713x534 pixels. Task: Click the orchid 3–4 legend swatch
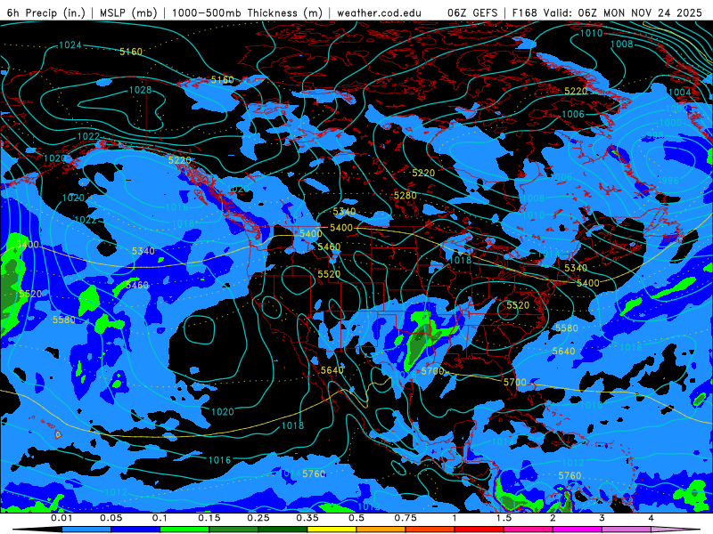tap(627, 530)
